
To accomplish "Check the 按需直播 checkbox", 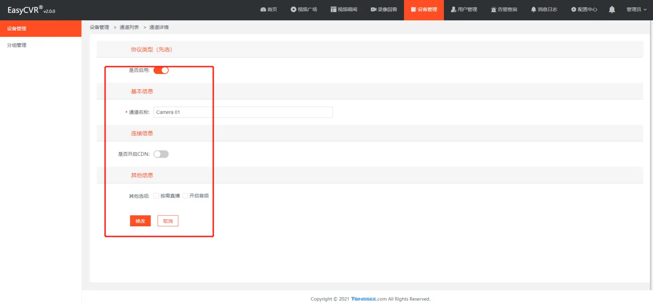I will click(x=157, y=196).
